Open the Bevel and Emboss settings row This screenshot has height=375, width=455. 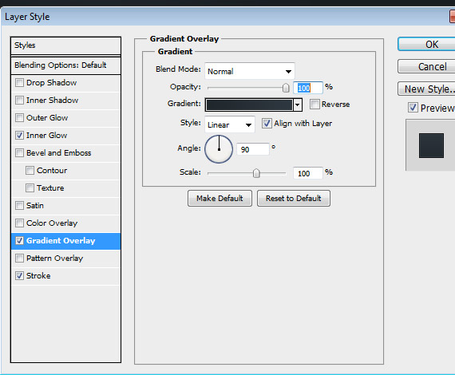pyautogui.click(x=66, y=153)
